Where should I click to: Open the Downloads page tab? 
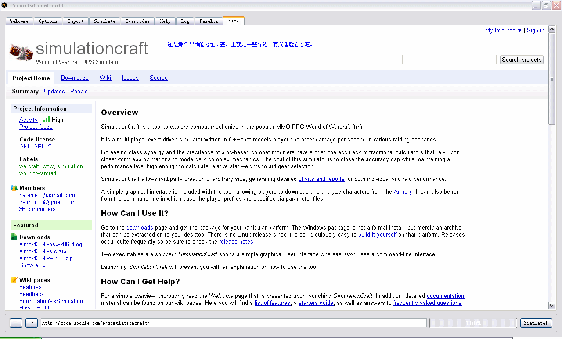pyautogui.click(x=75, y=78)
